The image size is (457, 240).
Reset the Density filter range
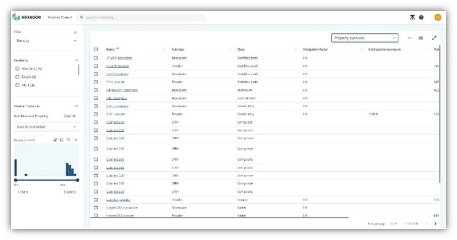(69, 140)
